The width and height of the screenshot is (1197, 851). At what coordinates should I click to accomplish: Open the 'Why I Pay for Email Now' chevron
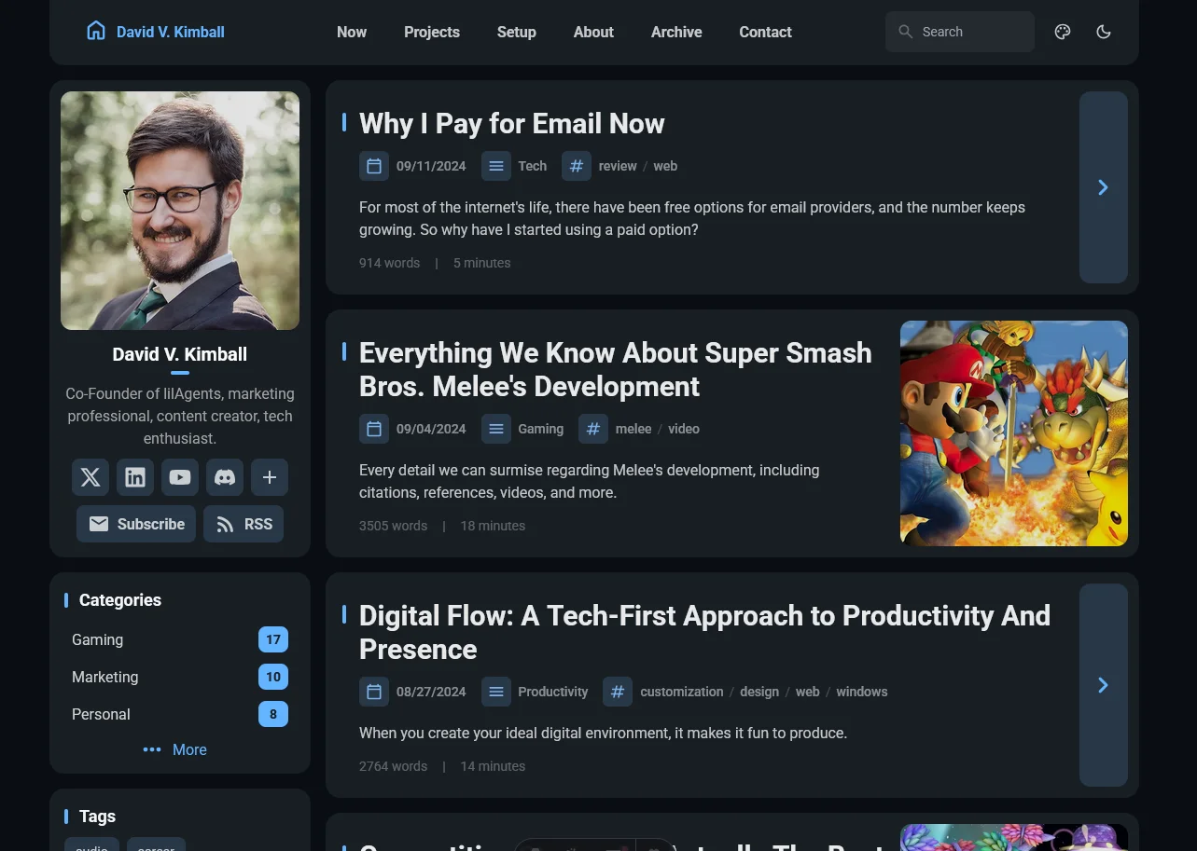coord(1103,186)
